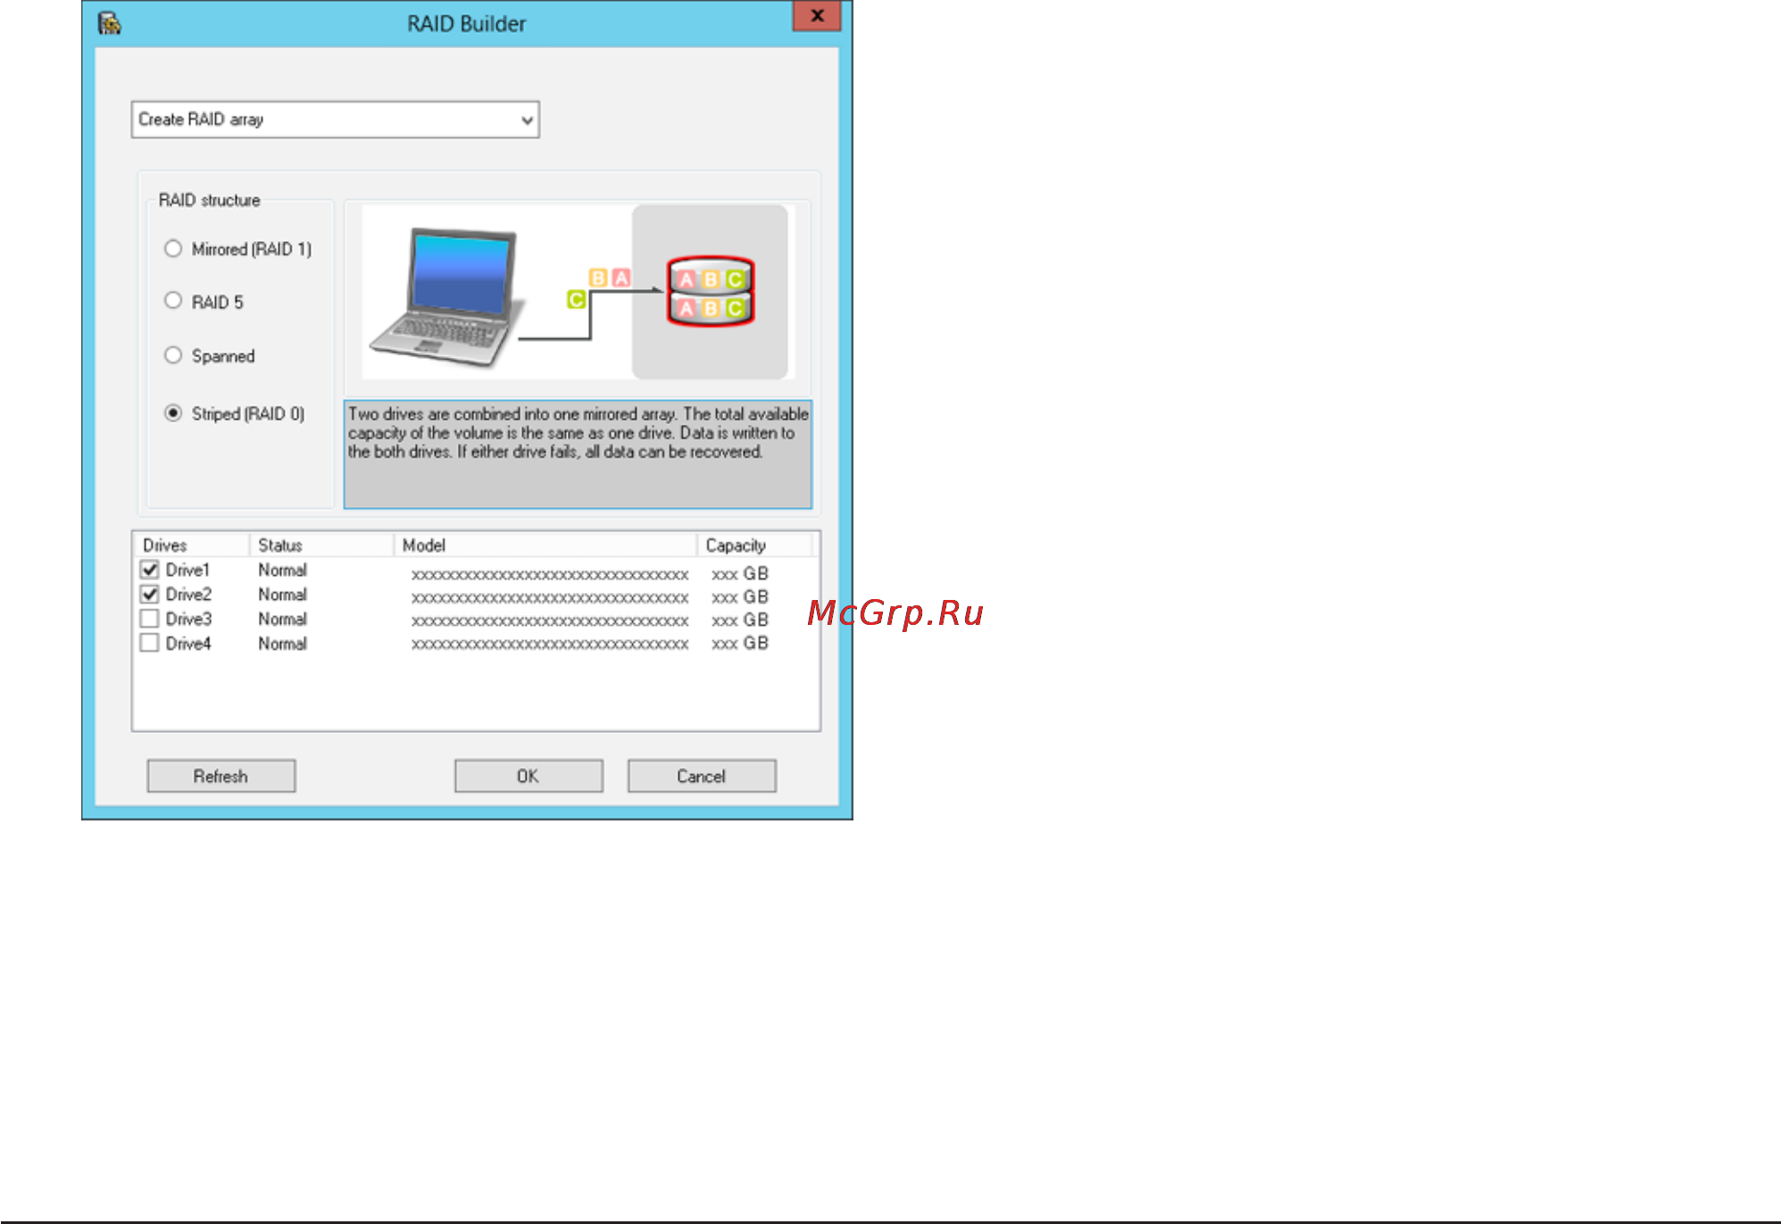Image resolution: width=1781 pixels, height=1224 pixels.
Task: Uncheck the Drive2 checkbox
Action: pyautogui.click(x=150, y=595)
